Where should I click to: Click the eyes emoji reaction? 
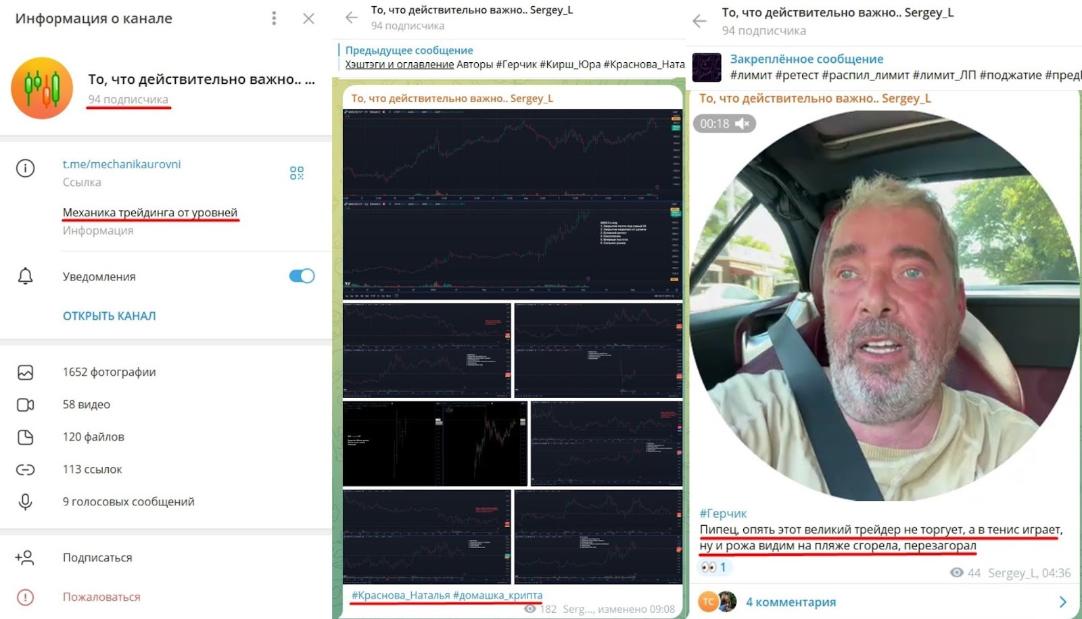click(x=713, y=567)
